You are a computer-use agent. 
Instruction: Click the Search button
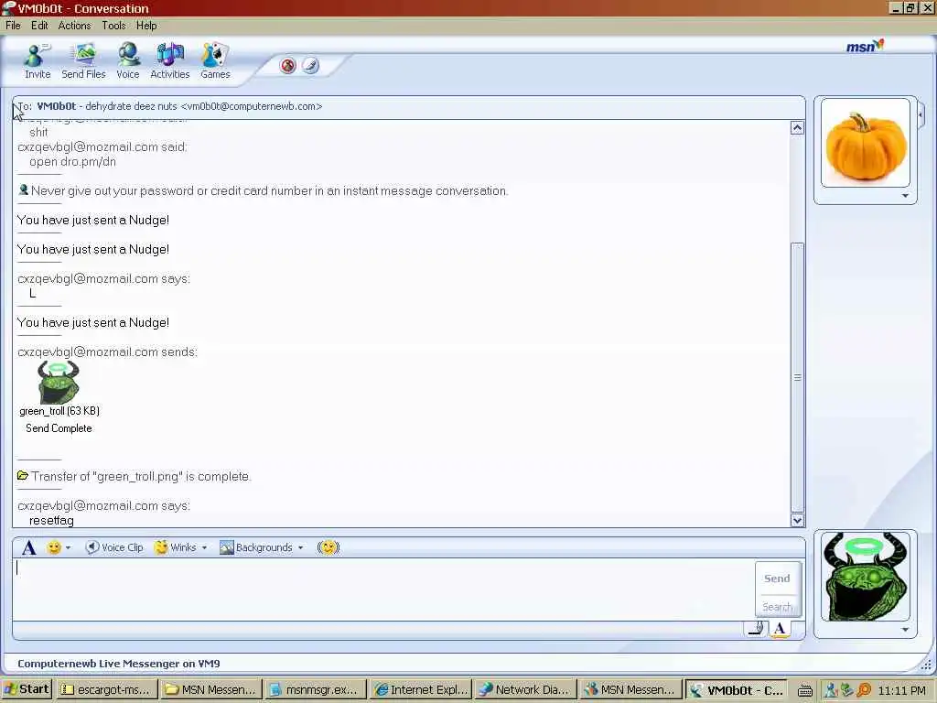pyautogui.click(x=777, y=606)
